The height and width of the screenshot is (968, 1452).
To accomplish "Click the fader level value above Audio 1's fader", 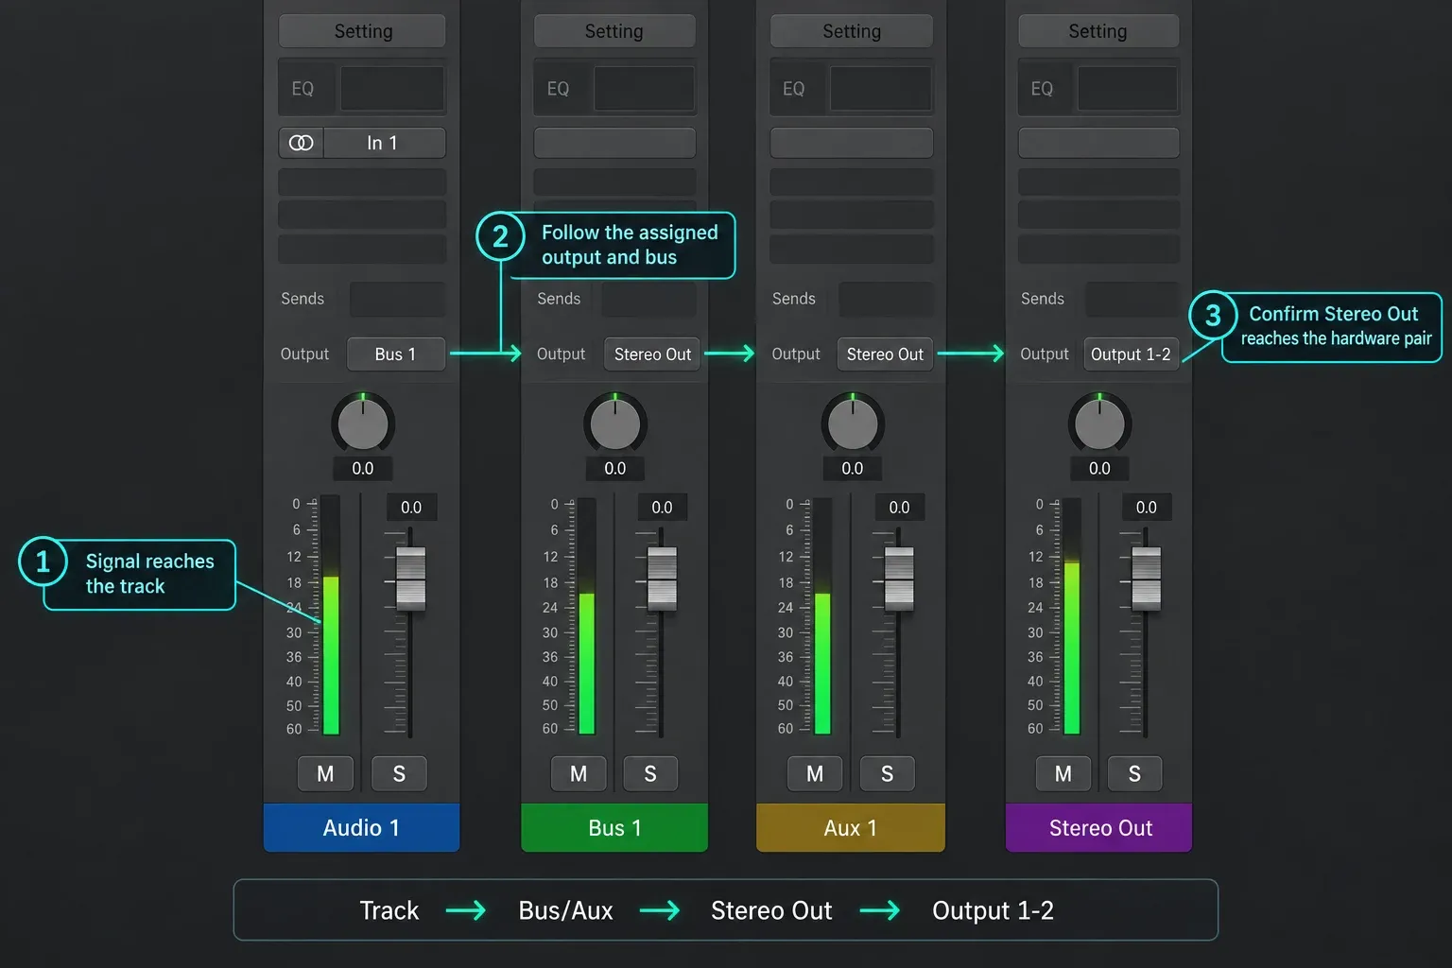I will (x=411, y=508).
